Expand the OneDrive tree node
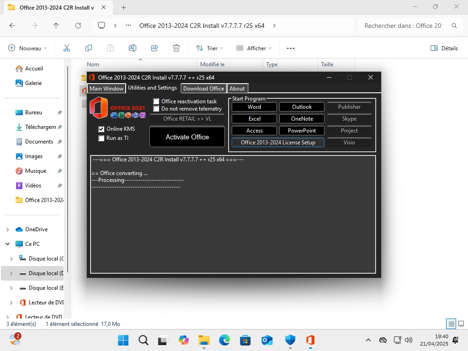468x351 pixels. tap(8, 229)
